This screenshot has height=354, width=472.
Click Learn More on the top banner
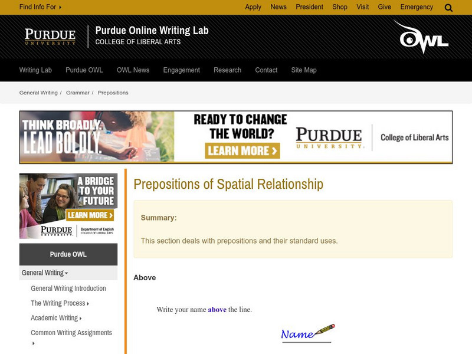[242, 150]
